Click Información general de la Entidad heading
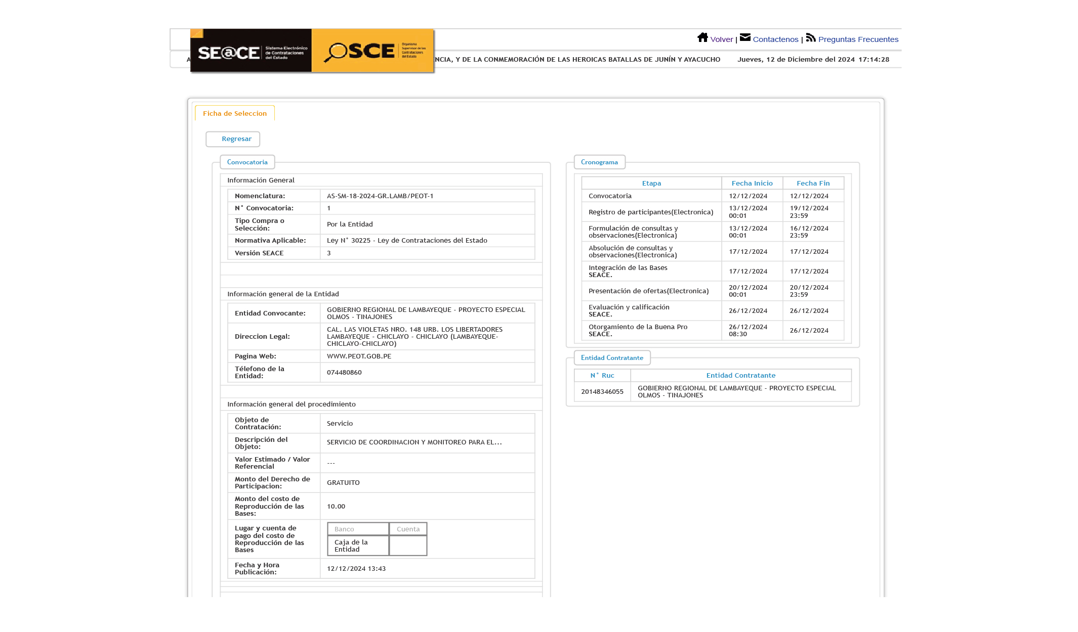The width and height of the screenshot is (1078, 632). (x=283, y=294)
